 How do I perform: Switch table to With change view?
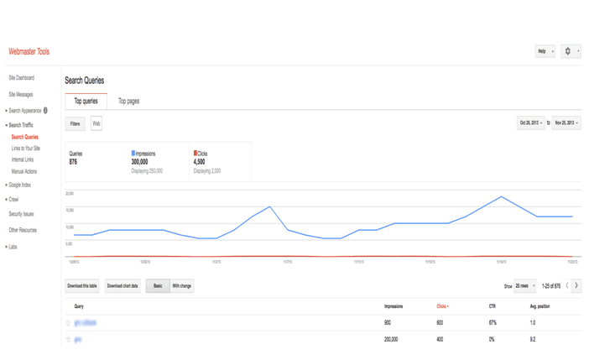pyautogui.click(x=181, y=286)
